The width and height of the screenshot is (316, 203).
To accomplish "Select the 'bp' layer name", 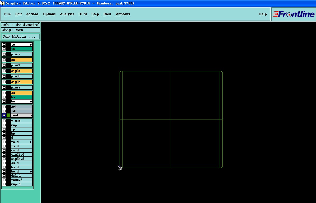I will click(22, 134).
